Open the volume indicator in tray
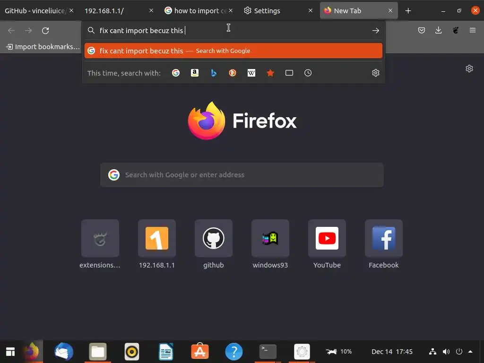The image size is (484, 363). (x=446, y=352)
